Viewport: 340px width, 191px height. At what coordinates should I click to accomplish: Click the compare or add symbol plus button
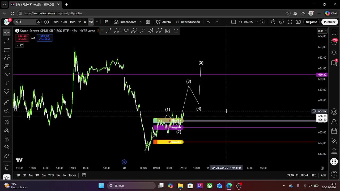tap(46, 22)
